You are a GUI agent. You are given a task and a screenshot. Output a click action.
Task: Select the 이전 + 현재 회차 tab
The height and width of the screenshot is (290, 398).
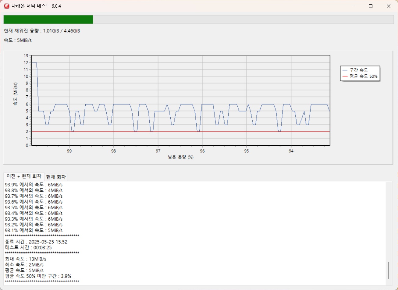24,177
